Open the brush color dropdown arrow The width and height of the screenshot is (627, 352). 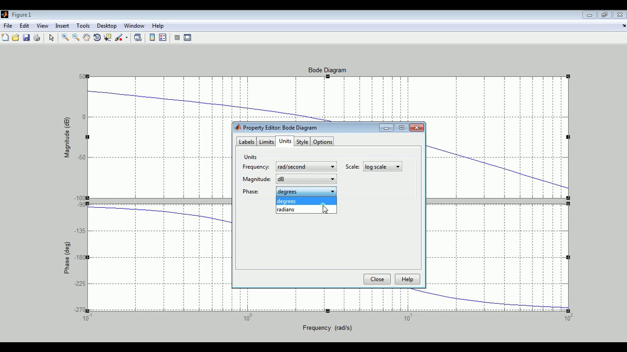tap(126, 38)
